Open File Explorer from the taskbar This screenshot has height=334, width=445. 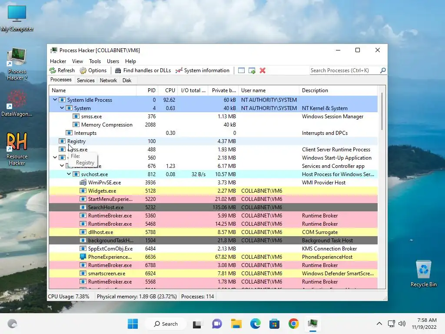[x=236, y=324]
